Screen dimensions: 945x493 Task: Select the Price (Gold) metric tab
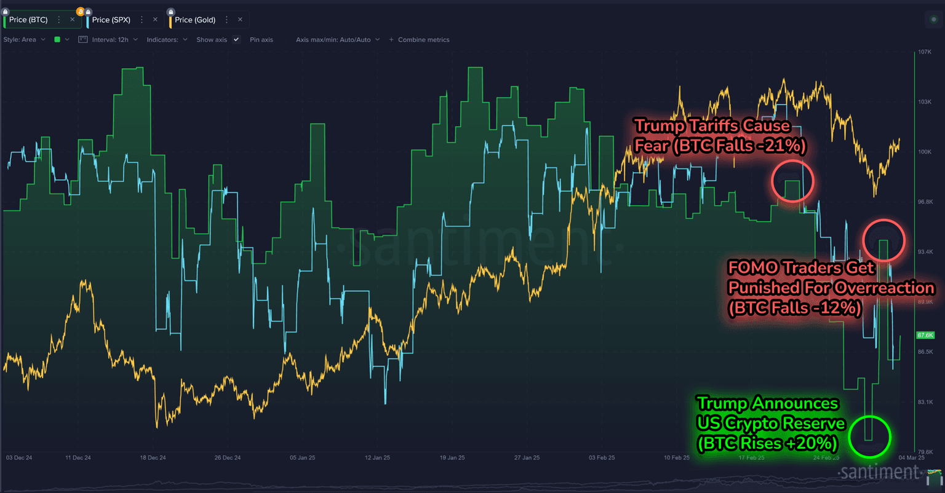click(x=195, y=20)
